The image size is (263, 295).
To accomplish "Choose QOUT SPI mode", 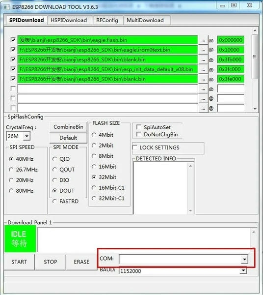I will [x=54, y=170].
